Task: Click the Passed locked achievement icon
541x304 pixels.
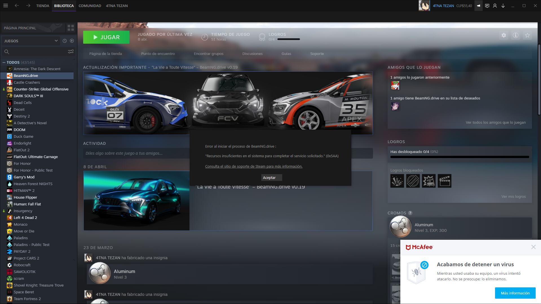Action: click(413, 181)
